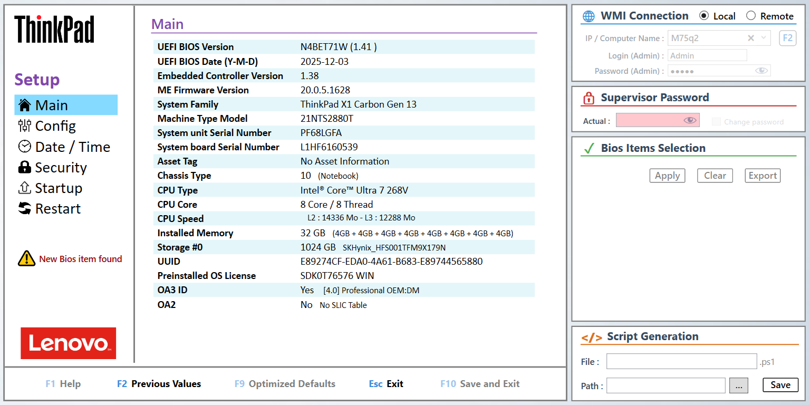Viewport: 810px width, 405px height.
Task: Click the upload icon beside Startup
Action: [x=24, y=188]
